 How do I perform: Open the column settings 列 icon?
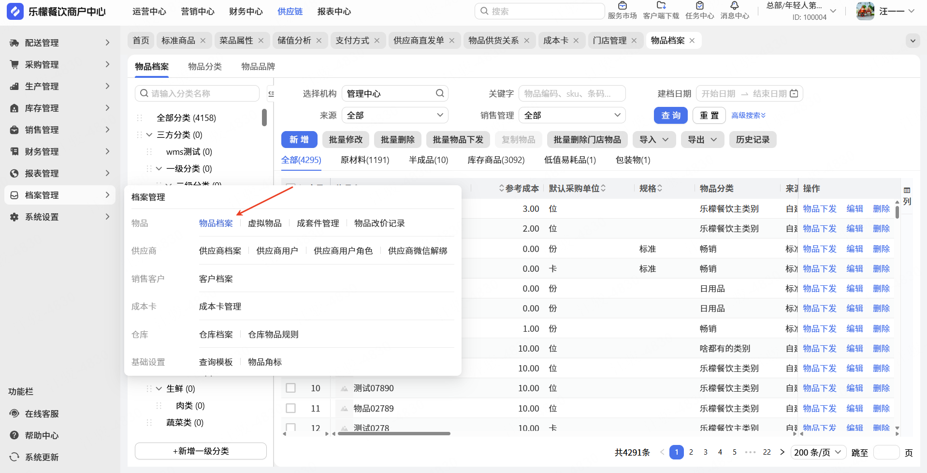click(x=907, y=191)
